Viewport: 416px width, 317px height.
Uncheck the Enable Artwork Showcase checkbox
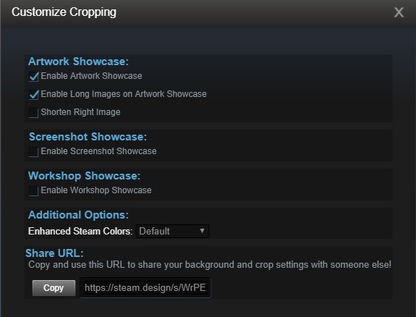[33, 77]
